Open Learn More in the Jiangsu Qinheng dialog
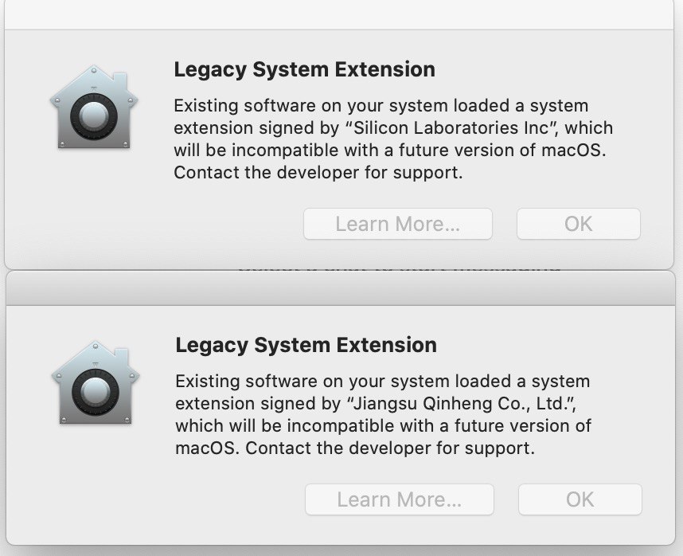Screen dimensions: 683x556 pyautogui.click(x=399, y=499)
